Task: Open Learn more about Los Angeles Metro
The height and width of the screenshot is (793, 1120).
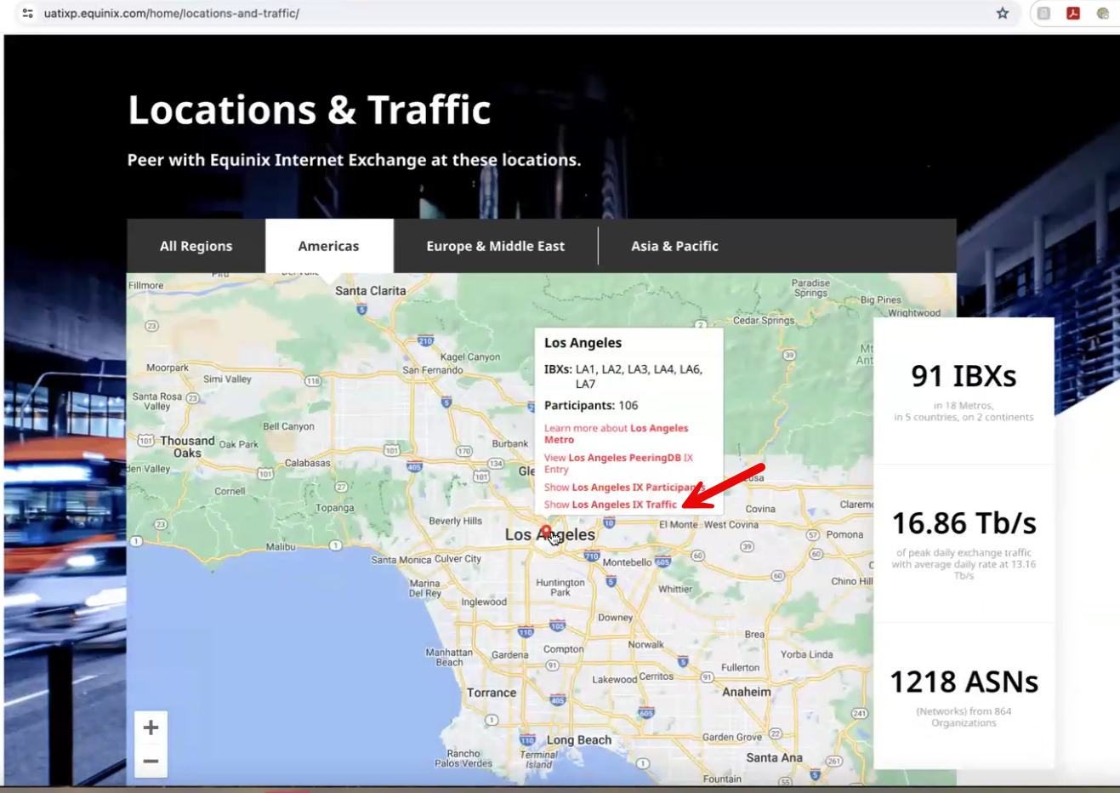Action: pyautogui.click(x=617, y=434)
